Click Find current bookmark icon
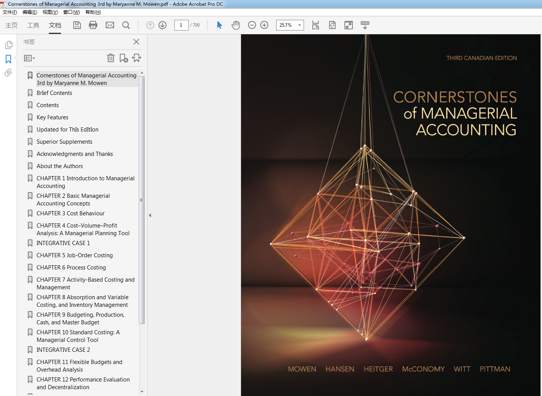This screenshot has height=396, width=542. pos(137,58)
